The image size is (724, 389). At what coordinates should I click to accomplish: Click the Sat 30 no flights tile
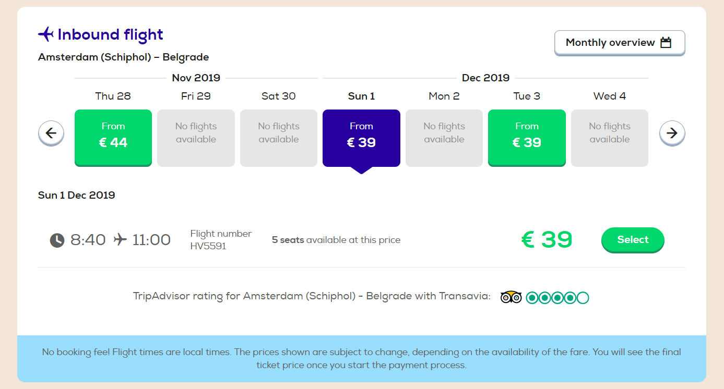coord(279,138)
